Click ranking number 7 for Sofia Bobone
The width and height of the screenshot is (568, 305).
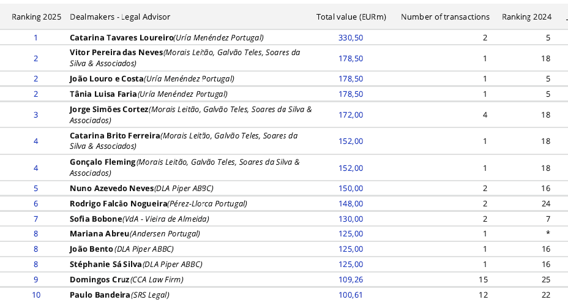(x=36, y=219)
